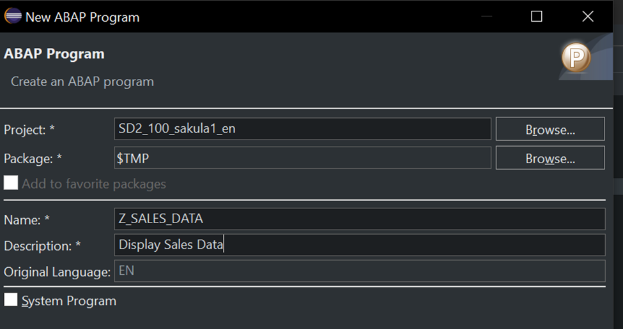Viewport: 623px width, 329px height.
Task: Focus the Project field containing SD2_100_sakula1_en
Action: [302, 129]
